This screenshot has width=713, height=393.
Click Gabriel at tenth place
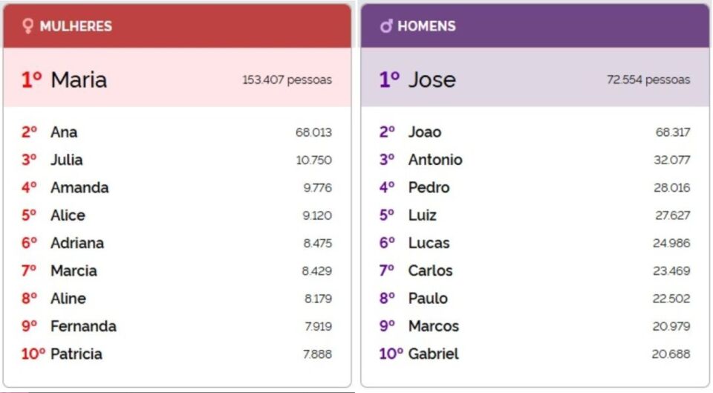pyautogui.click(x=434, y=354)
